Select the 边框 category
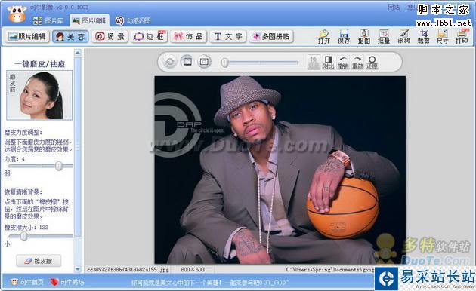476x291 pixels. (150, 36)
